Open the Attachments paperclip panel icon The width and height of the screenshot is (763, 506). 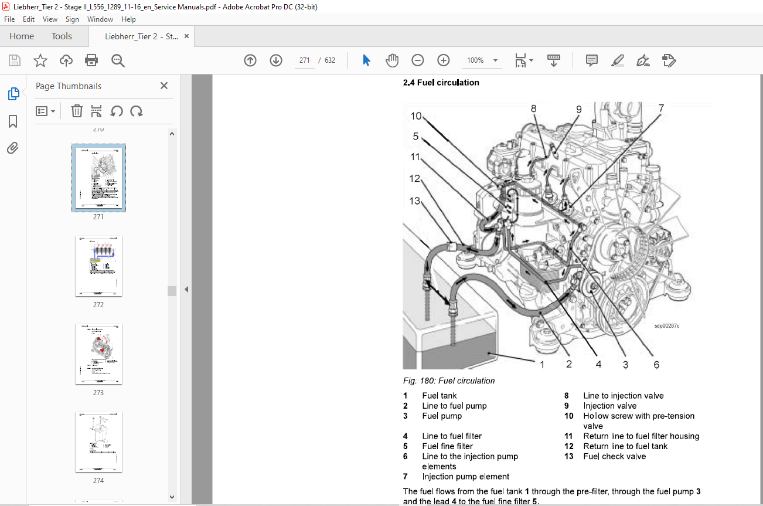[13, 148]
